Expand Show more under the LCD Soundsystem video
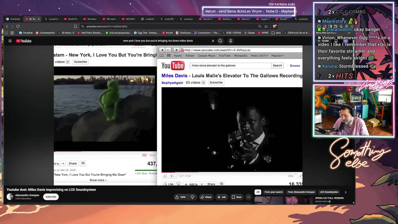 coord(98,180)
